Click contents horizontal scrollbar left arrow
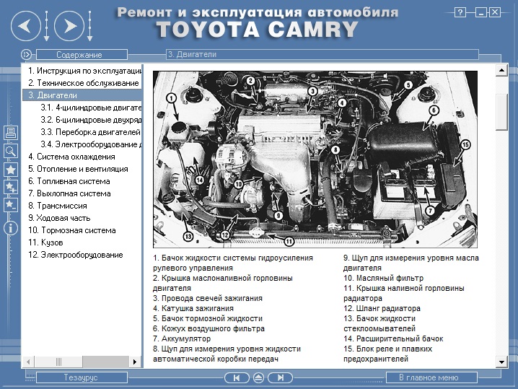Screen dimensions: 518x389 (x=28, y=362)
